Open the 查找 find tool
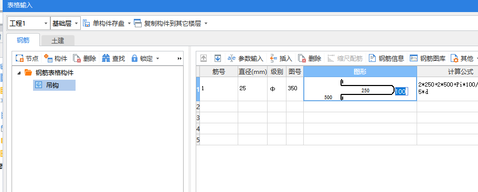 [113, 59]
